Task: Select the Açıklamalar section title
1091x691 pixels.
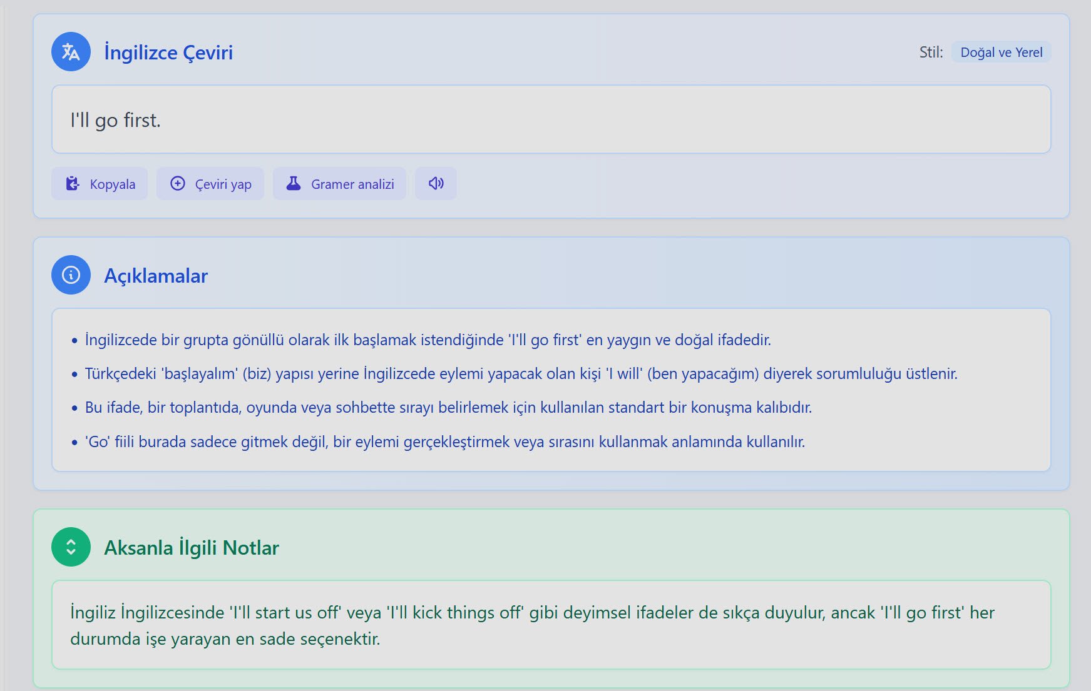Action: click(x=156, y=276)
